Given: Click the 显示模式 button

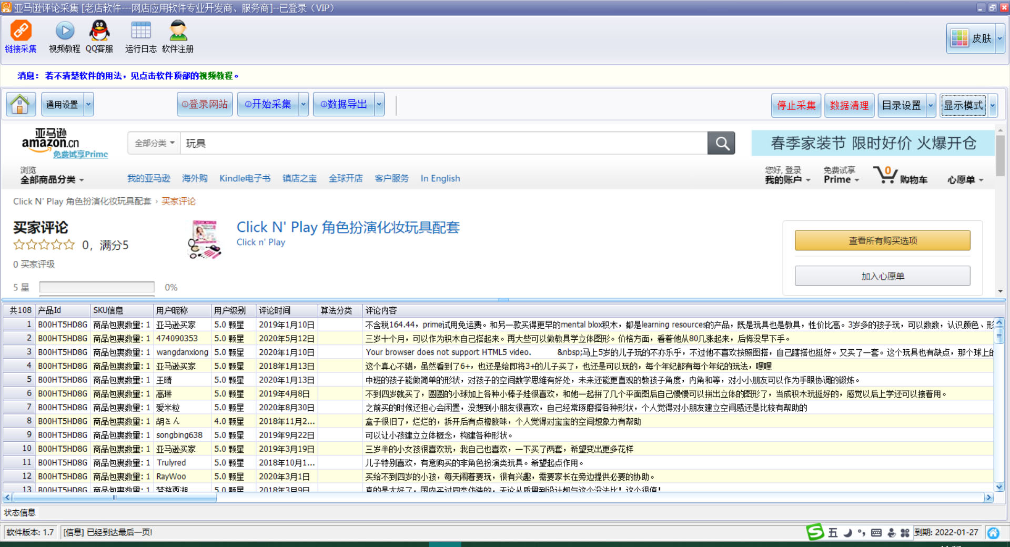Looking at the screenshot, I should [964, 105].
